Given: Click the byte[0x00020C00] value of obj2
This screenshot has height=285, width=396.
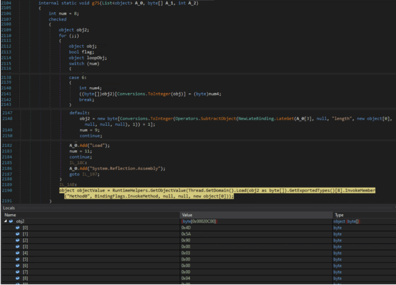Looking at the screenshot, I should tap(199, 221).
